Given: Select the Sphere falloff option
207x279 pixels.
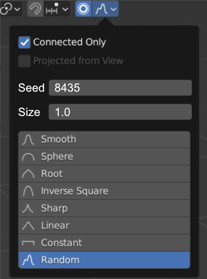Looking at the screenshot, I should coord(104,156).
